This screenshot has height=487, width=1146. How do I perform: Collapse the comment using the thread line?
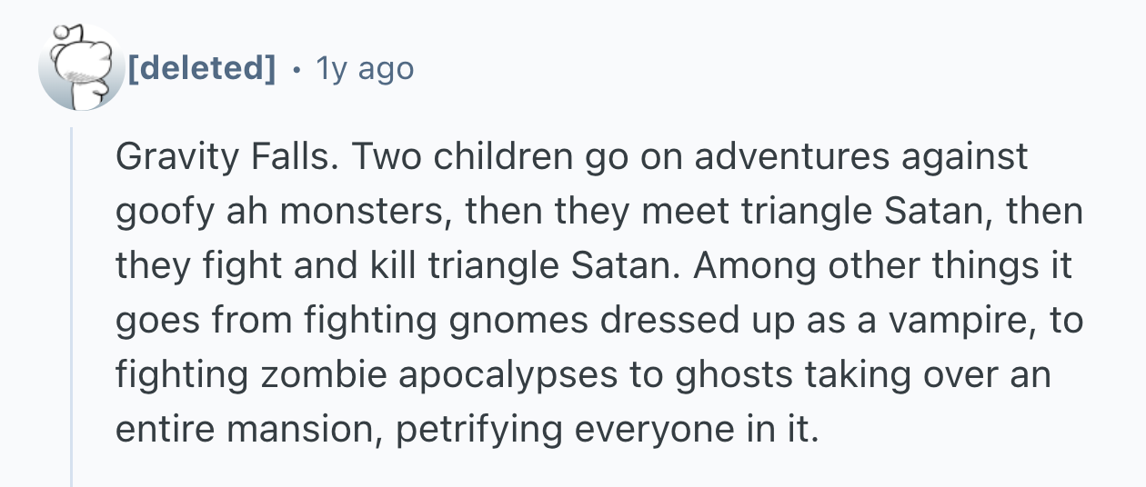click(x=72, y=309)
